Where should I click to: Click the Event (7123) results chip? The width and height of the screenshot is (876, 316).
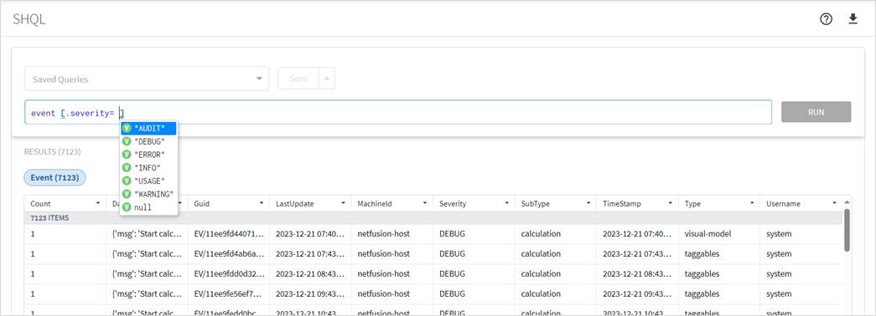[x=54, y=178]
